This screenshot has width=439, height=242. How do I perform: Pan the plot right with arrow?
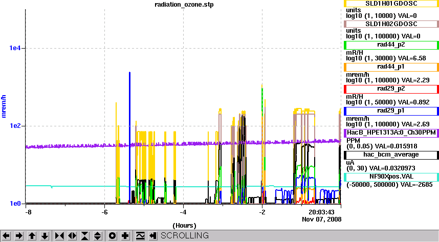pos(19,236)
